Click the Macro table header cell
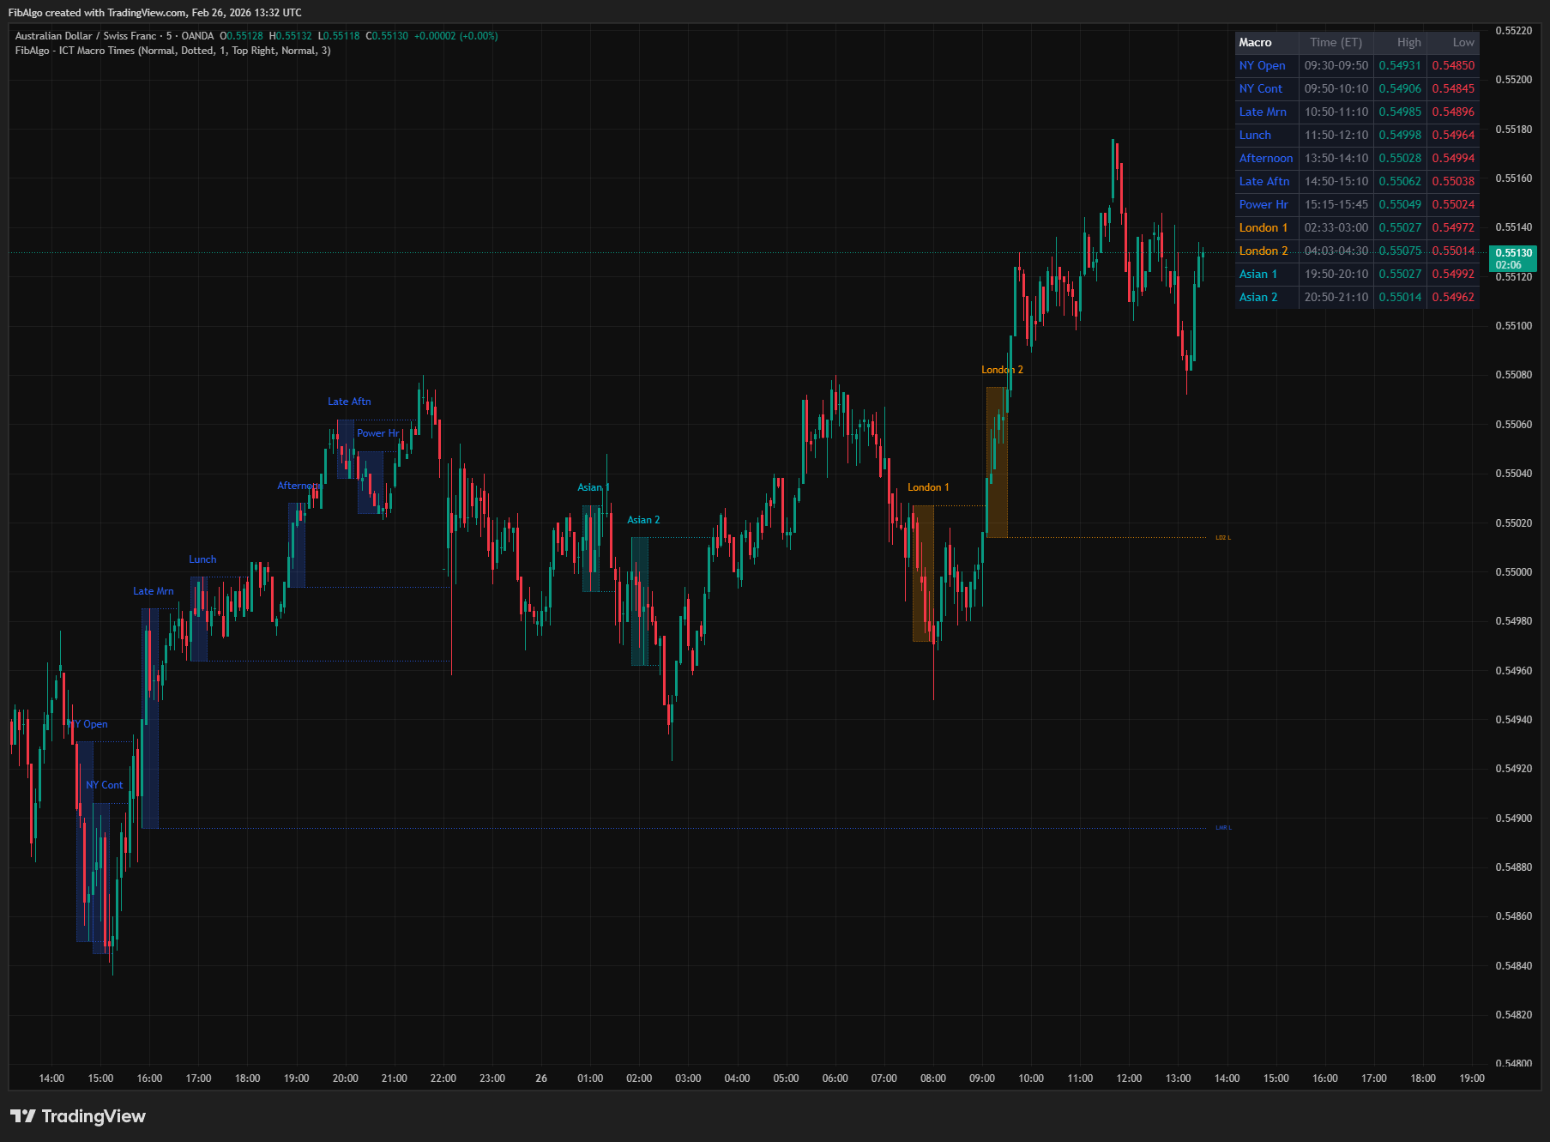Image resolution: width=1550 pixels, height=1142 pixels. 1256,42
